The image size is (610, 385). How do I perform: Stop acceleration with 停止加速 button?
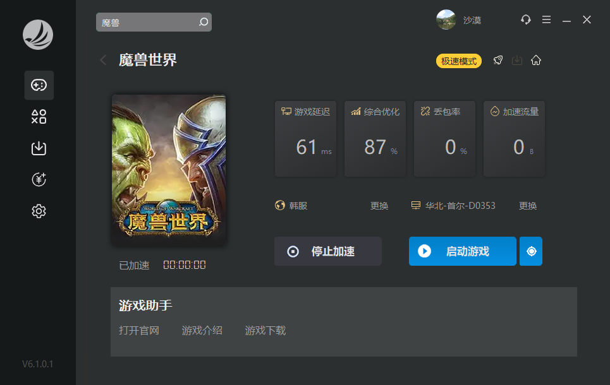pos(328,251)
